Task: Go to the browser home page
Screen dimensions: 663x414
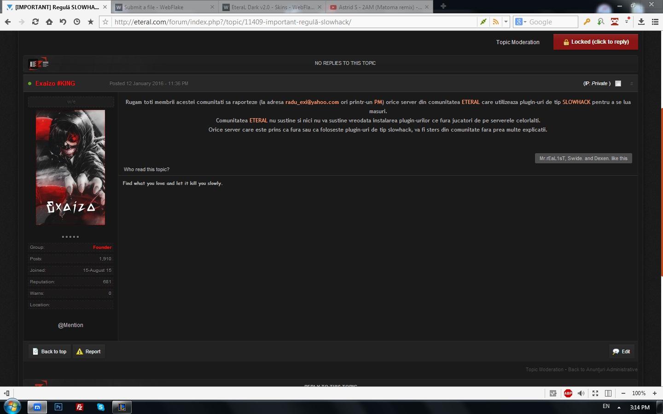Action: click(49, 22)
